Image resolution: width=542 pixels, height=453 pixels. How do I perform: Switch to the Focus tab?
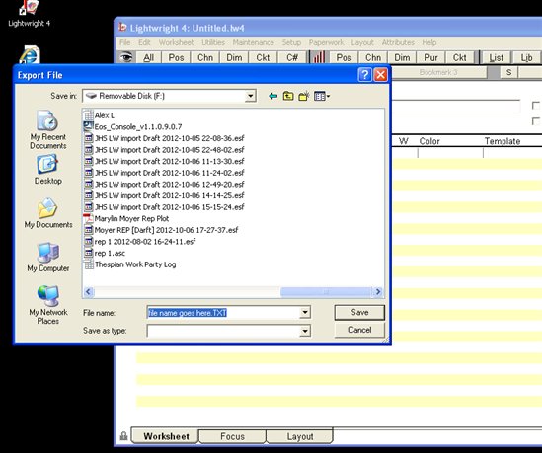coord(232,436)
